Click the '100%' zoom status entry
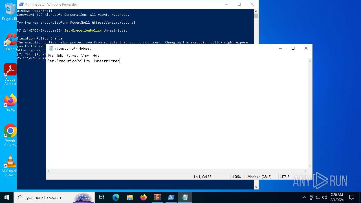 (237, 177)
